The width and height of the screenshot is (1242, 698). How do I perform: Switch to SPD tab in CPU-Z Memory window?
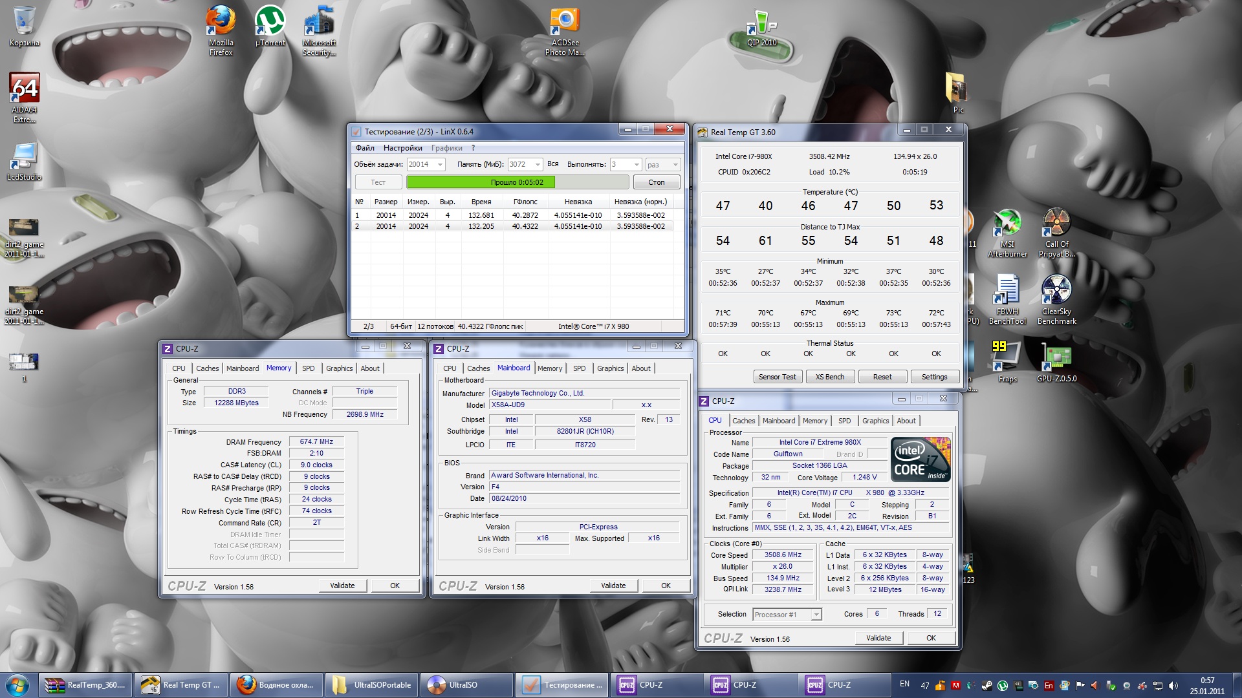tap(309, 368)
